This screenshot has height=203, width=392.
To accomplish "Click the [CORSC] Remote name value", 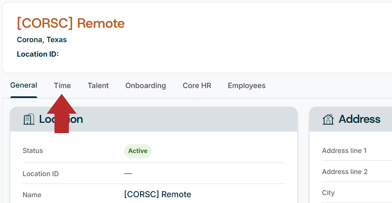I will tap(157, 194).
